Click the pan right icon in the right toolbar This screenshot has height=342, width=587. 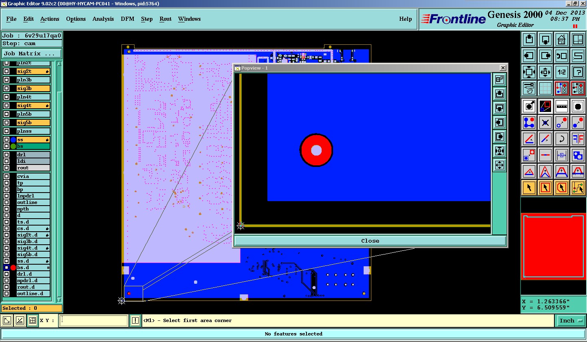point(545,56)
